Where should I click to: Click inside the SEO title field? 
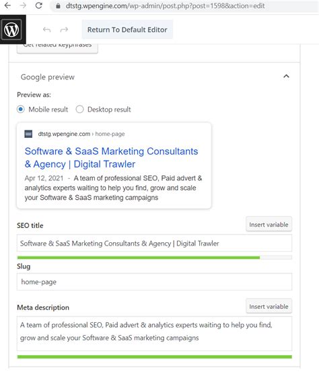[x=154, y=243]
